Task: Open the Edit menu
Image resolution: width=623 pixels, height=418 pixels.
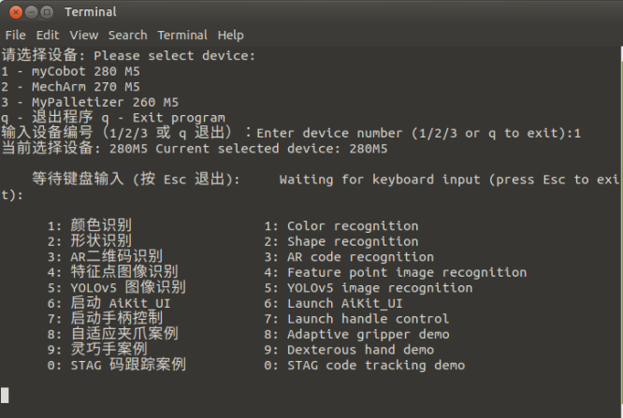Action: [48, 35]
